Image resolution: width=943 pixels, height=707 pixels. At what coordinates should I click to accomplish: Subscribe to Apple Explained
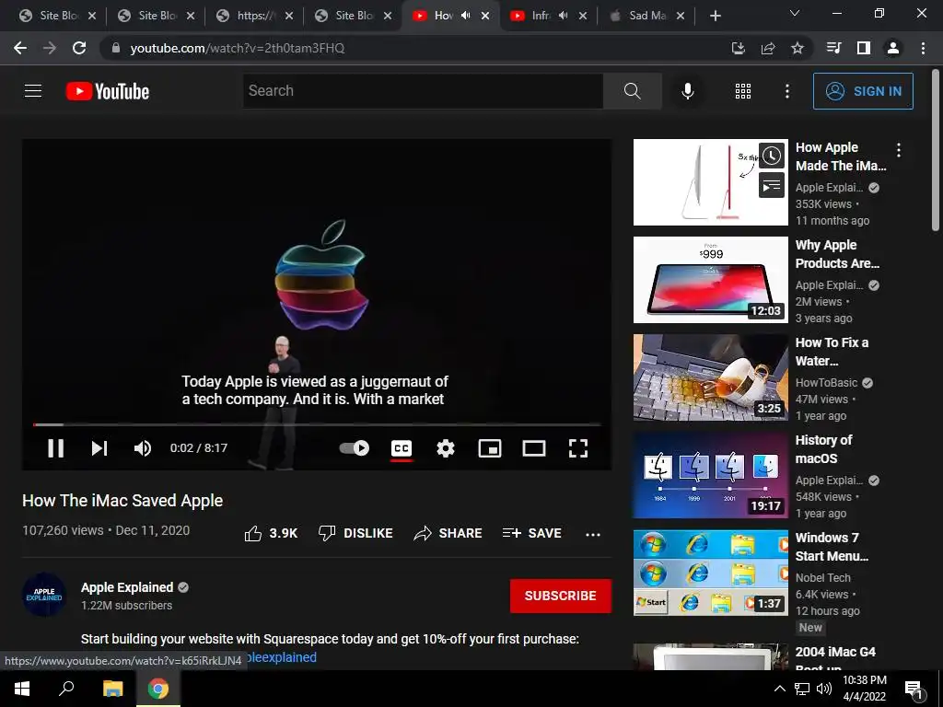(561, 596)
